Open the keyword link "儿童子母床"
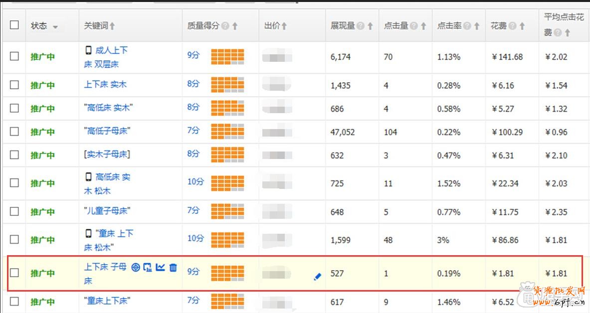 107,211
